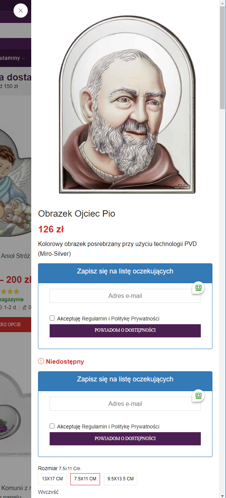Click first Zapisz się na listę oczekujących header
The image size is (226, 498).
tap(125, 272)
